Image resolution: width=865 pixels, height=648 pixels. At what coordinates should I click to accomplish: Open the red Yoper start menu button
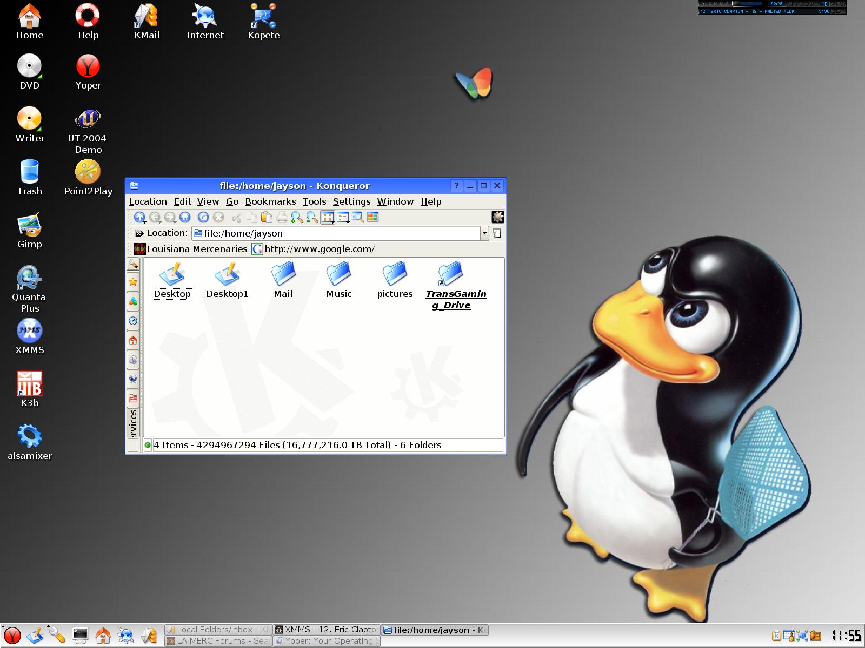tap(12, 636)
